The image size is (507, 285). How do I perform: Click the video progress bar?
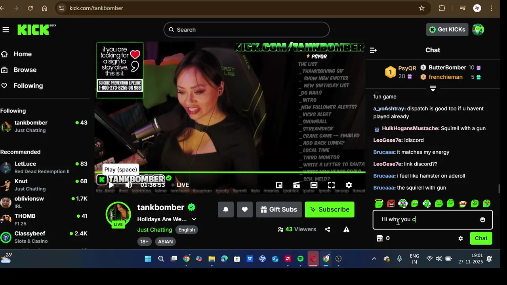tap(230, 172)
